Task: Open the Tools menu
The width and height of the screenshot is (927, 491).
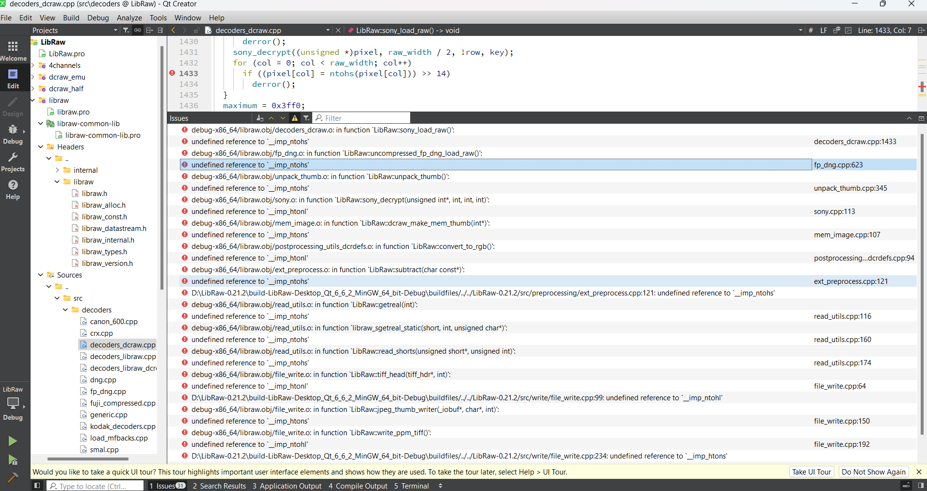Action: 158,17
